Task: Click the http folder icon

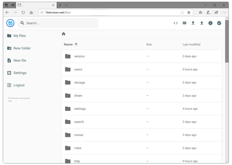Action: click(68, 161)
